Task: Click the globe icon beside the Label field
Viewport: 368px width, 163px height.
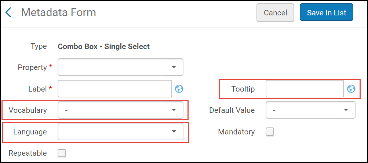Action: [x=179, y=89]
